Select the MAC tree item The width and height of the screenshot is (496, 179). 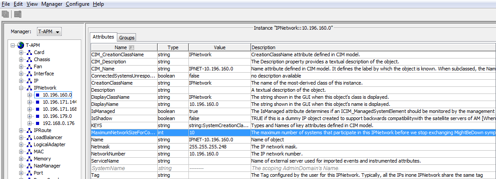tap(39, 152)
